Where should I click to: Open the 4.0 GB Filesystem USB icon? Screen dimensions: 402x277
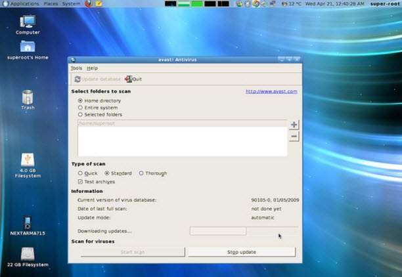coord(28,165)
